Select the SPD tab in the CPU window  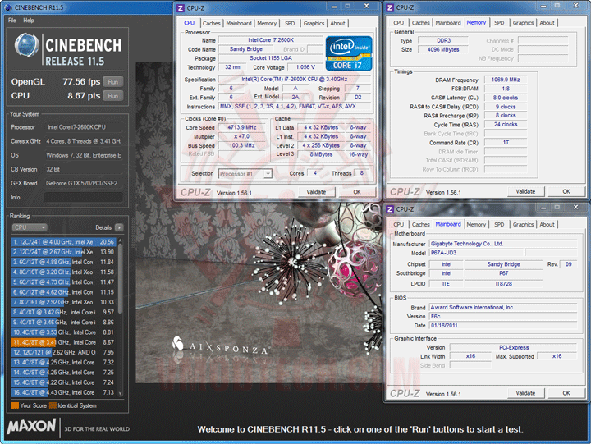tap(290, 23)
